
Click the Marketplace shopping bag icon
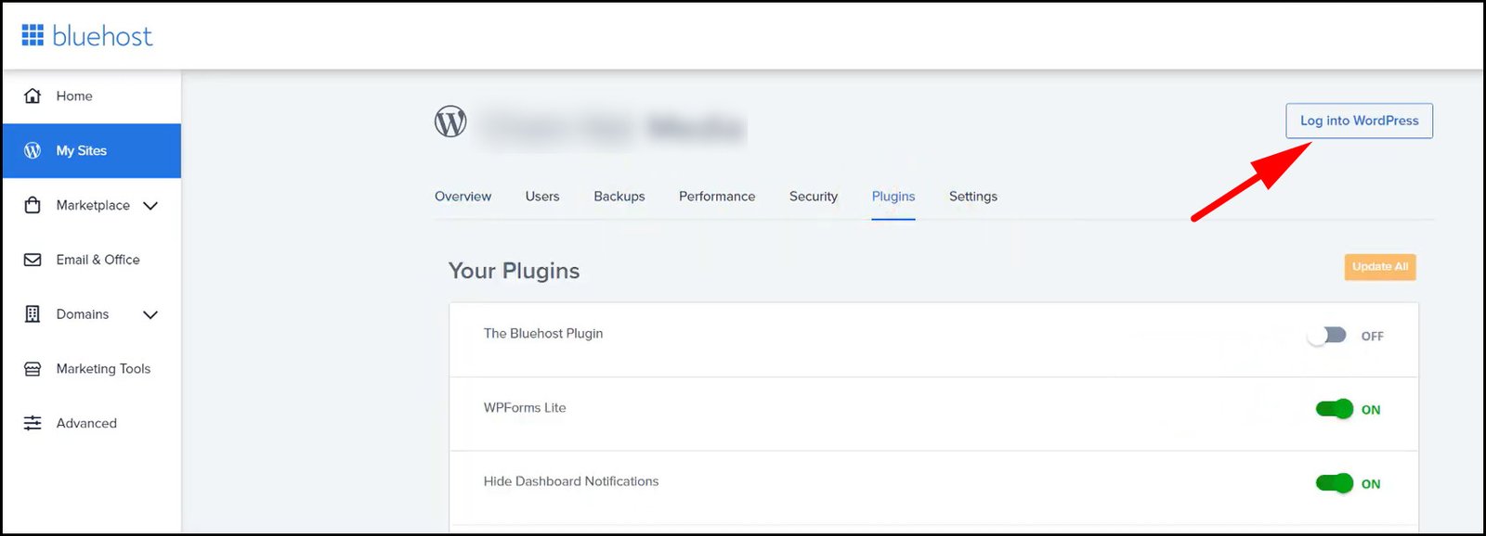coord(33,205)
